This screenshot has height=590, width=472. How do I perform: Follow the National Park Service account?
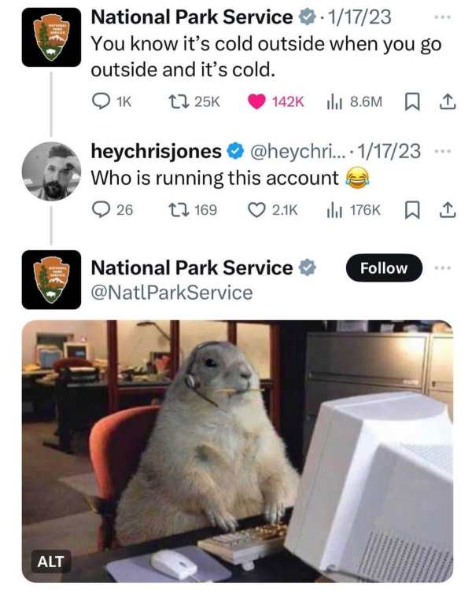click(x=384, y=268)
